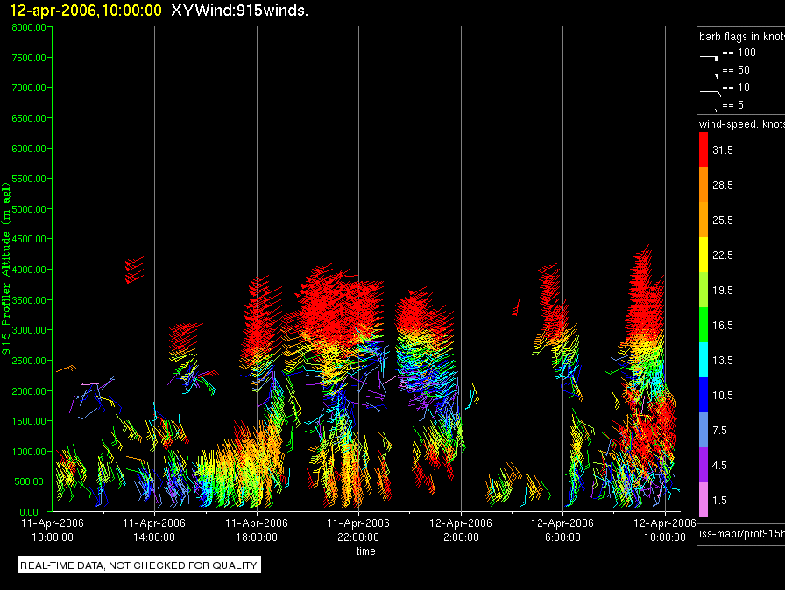
Task: Click the 10-knot barb flag legend symbol
Action: 710,93
